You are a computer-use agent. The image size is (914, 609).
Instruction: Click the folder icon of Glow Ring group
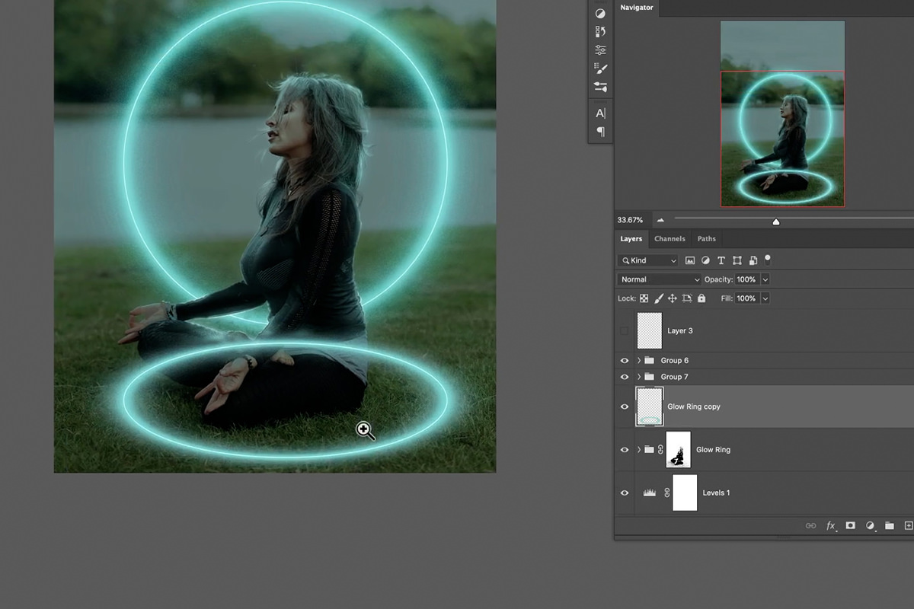tap(649, 450)
